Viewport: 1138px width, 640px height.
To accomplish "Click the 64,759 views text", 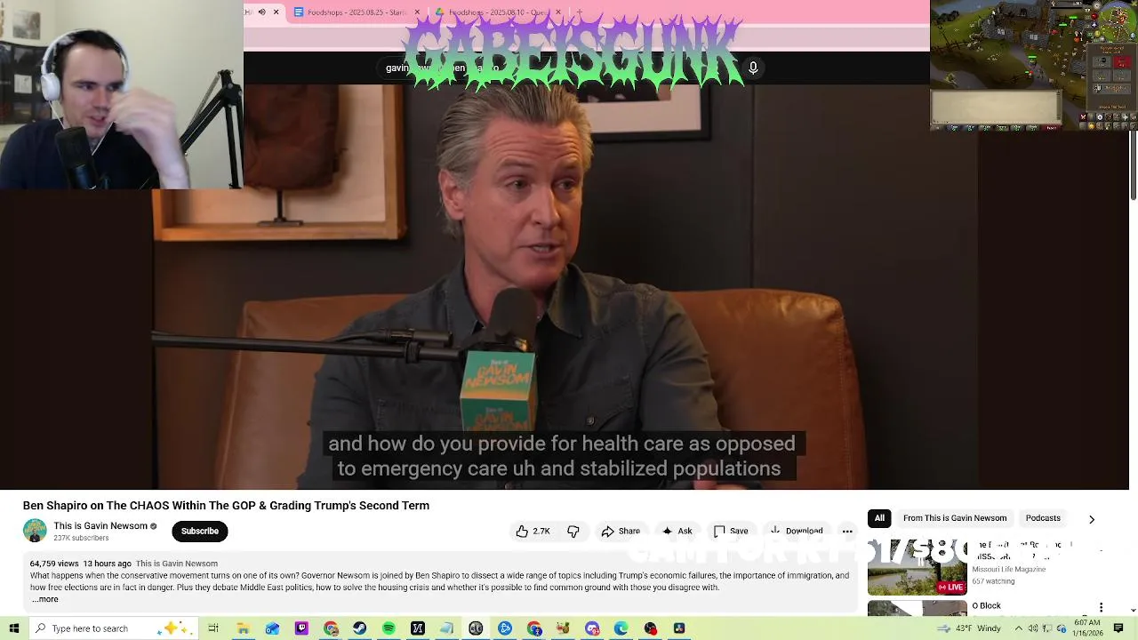I will pyautogui.click(x=54, y=564).
